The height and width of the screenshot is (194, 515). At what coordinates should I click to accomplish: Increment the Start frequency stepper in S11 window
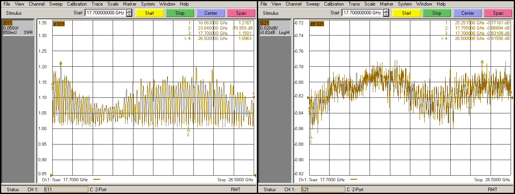[x=129, y=11]
